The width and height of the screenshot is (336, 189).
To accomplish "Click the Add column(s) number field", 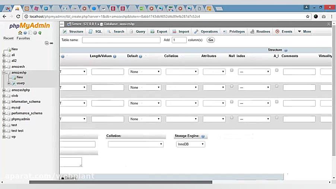I will [x=179, y=40].
